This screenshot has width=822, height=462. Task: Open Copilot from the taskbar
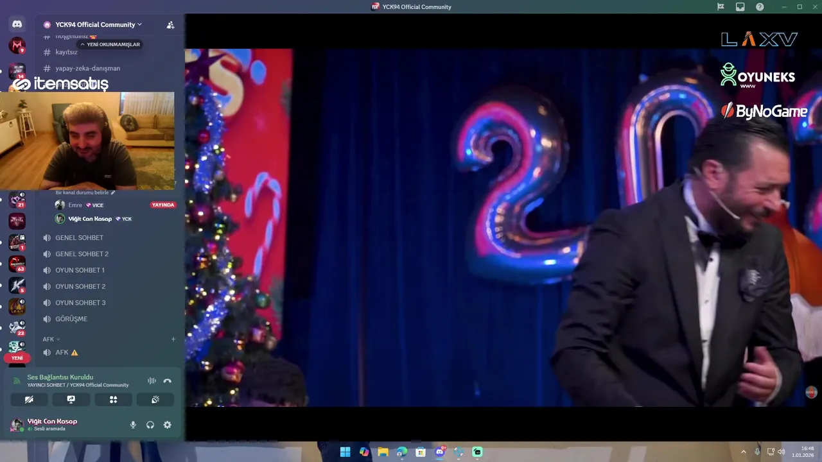click(364, 452)
